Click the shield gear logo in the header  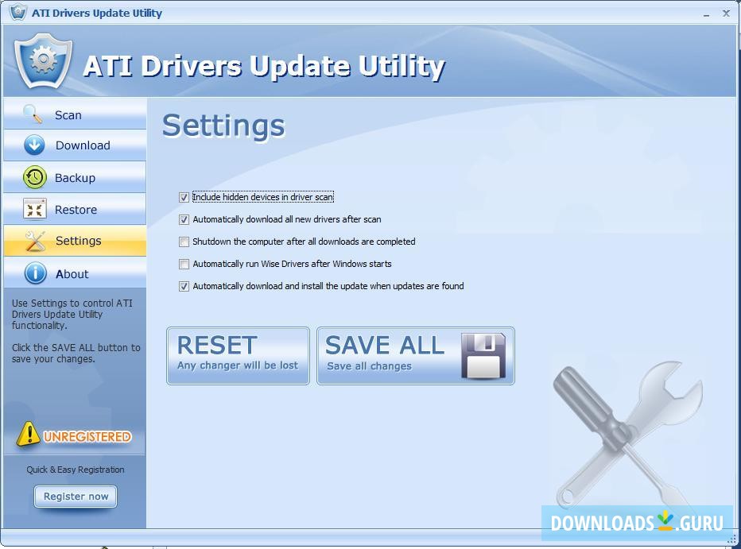(42, 61)
